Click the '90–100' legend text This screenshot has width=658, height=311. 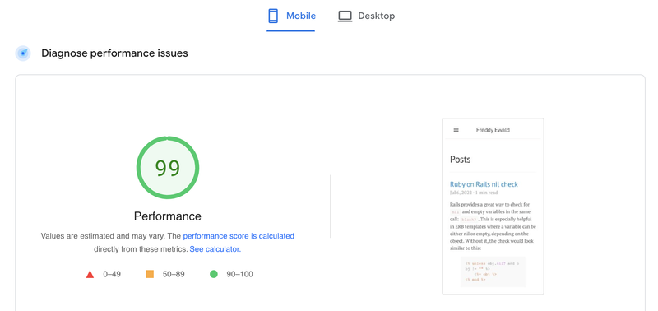point(239,275)
